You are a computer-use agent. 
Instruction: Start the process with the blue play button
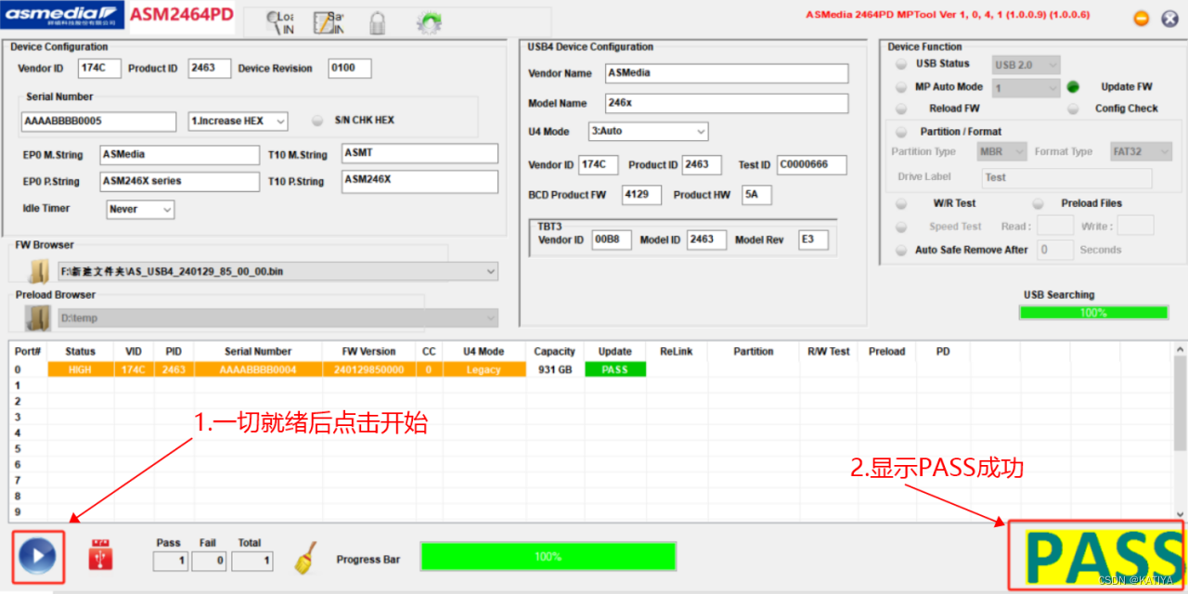37,557
